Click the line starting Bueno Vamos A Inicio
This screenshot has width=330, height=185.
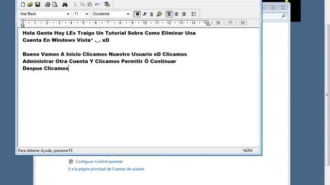105,54
